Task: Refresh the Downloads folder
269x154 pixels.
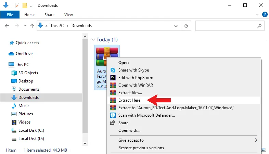Action: [x=186, y=26]
